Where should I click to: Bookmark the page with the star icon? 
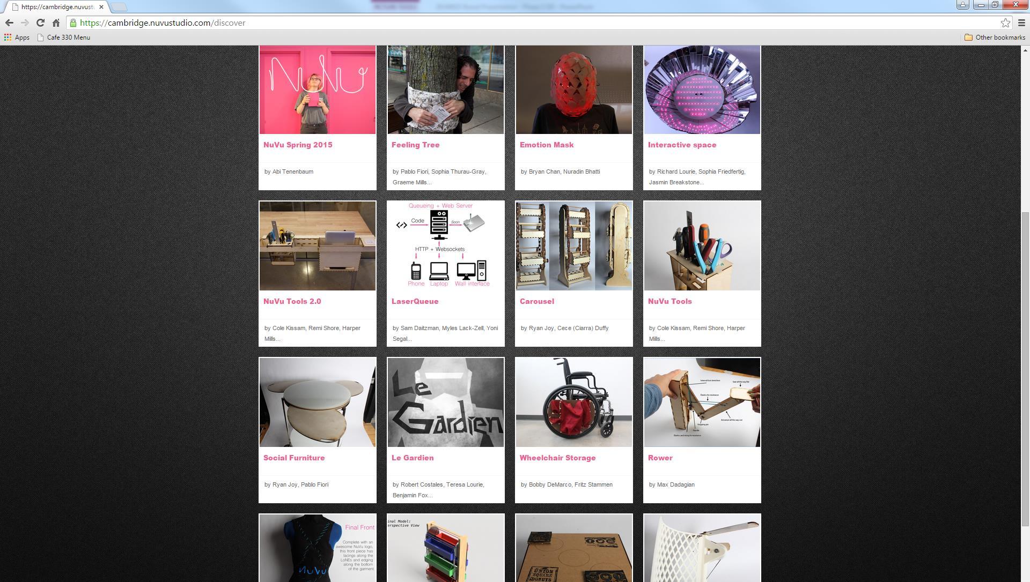(1005, 23)
